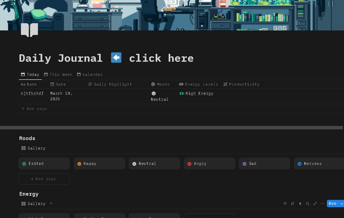Viewport: 344px width, 218px height.
Task: Click the open book page icon
Action: (x=29, y=30)
